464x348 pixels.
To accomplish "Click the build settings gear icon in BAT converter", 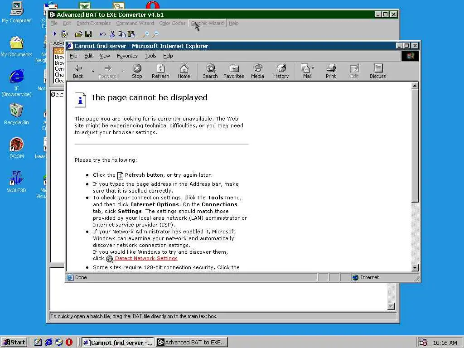I will click(64, 34).
